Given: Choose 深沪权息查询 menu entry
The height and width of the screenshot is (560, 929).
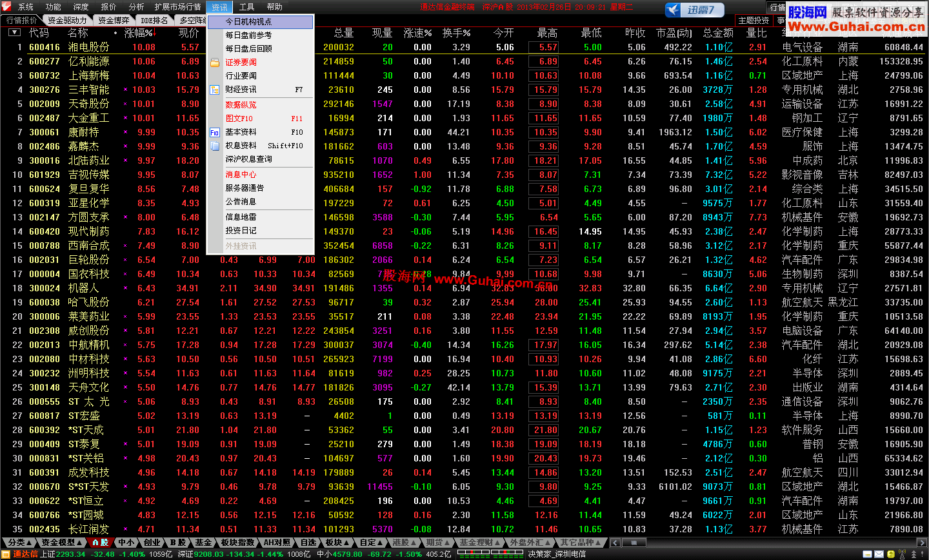Looking at the screenshot, I should [x=261, y=159].
